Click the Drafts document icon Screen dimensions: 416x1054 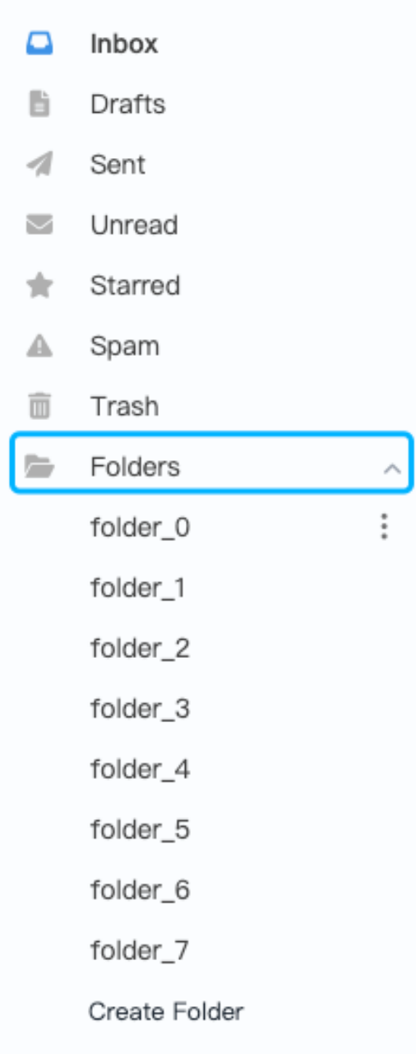coord(39,105)
